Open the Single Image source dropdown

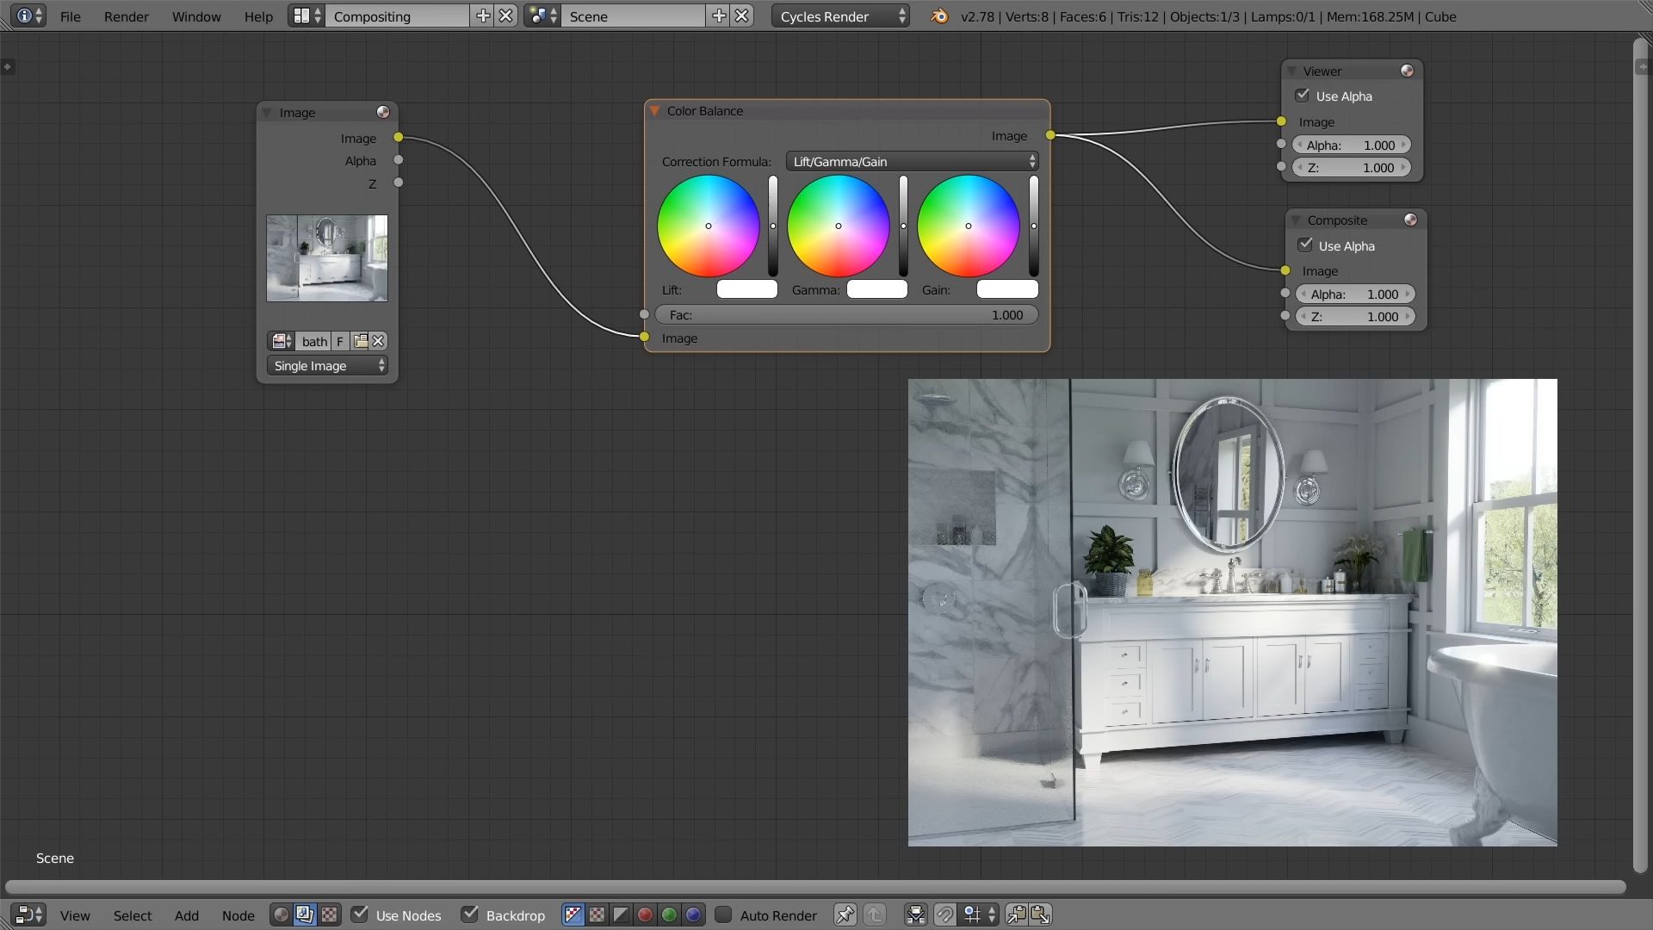(x=327, y=365)
